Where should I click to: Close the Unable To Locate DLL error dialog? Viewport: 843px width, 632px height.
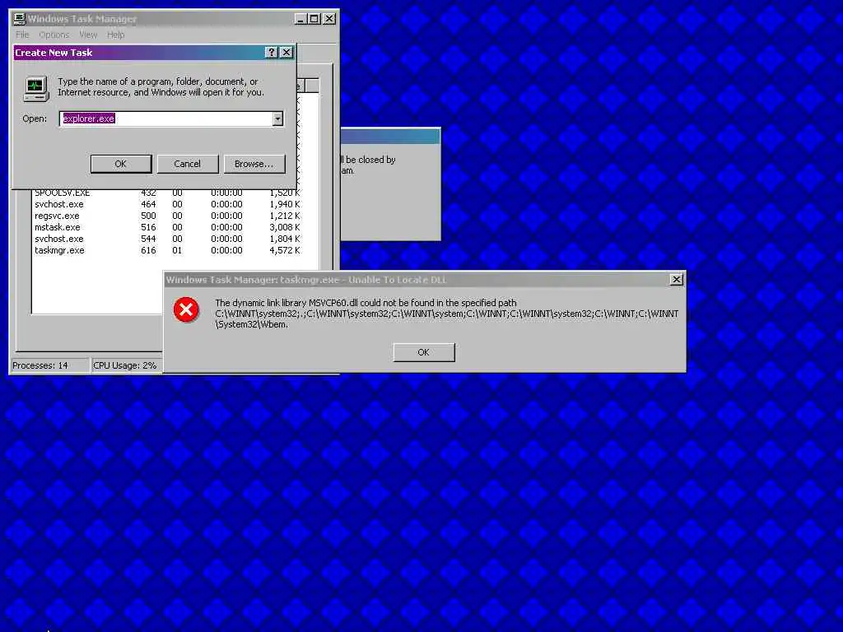pyautogui.click(x=677, y=280)
